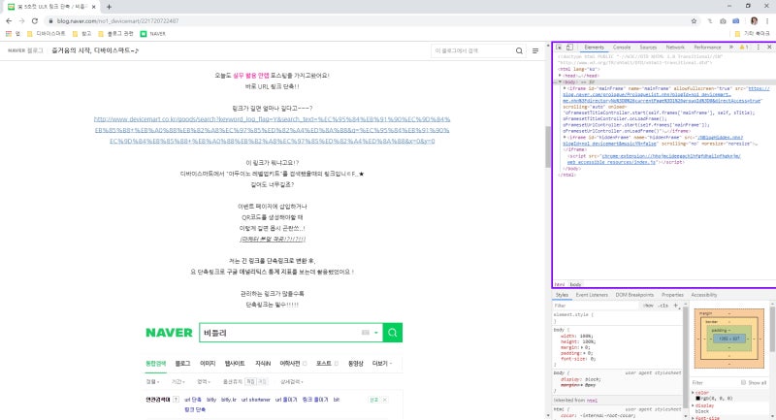Image resolution: width=776 pixels, height=420 pixels.
Task: Click the Styles Filter input field
Action: (597, 306)
